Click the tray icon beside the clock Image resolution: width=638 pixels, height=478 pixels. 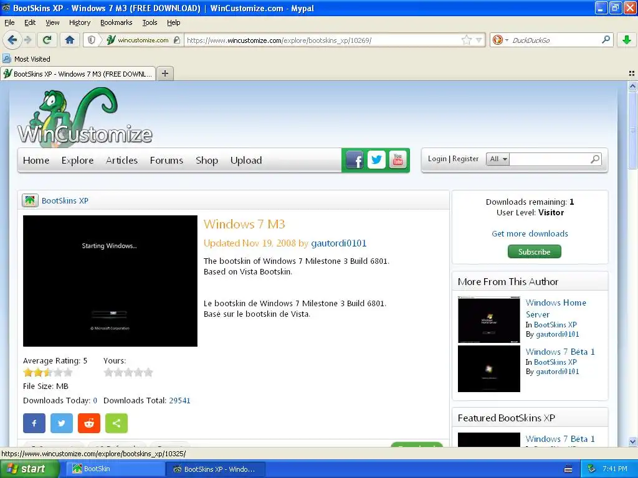point(592,469)
